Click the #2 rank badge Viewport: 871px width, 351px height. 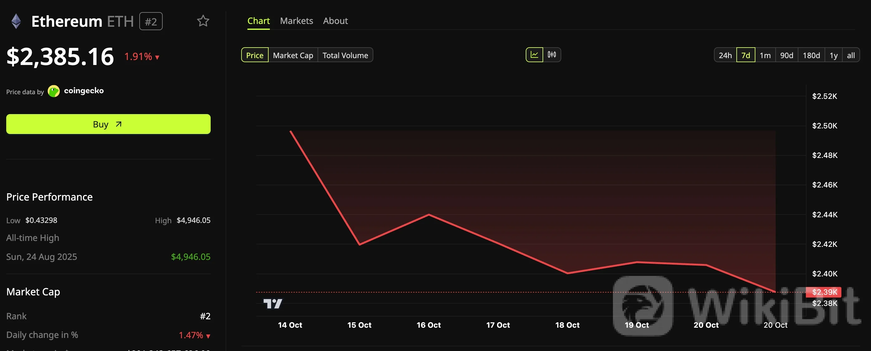(x=151, y=21)
